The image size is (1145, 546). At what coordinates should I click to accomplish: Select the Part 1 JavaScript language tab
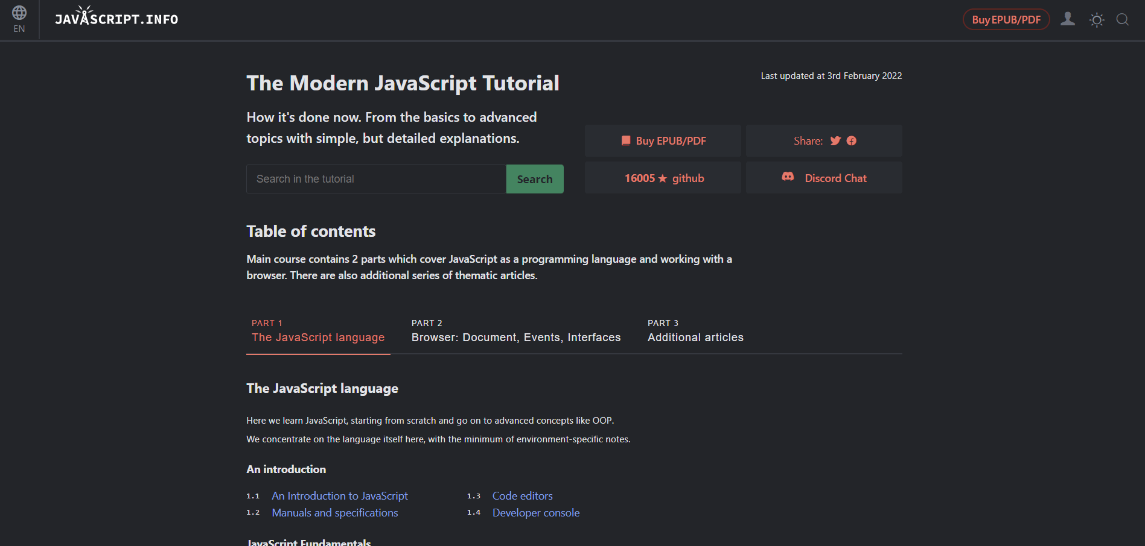point(318,331)
